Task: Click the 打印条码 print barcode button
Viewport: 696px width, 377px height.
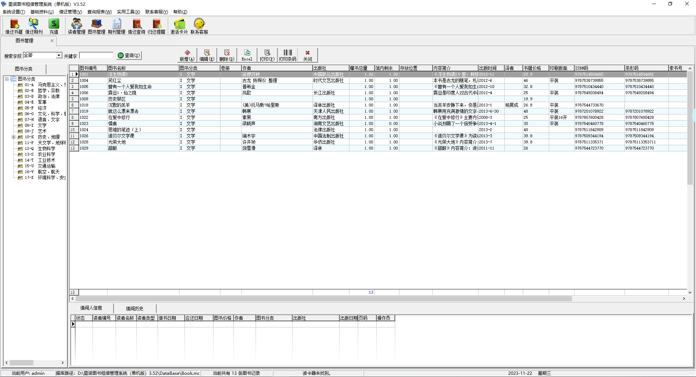Action: (x=287, y=55)
